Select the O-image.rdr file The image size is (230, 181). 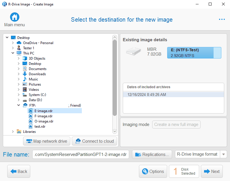pyautogui.click(x=44, y=121)
